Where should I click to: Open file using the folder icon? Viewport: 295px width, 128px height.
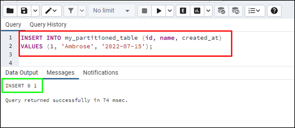10,11
